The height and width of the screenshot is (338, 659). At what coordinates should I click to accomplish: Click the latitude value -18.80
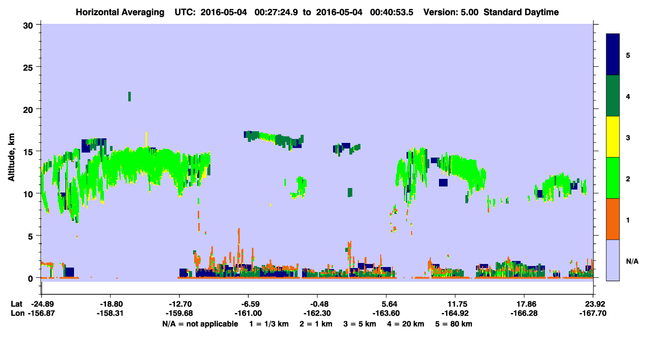tap(110, 304)
